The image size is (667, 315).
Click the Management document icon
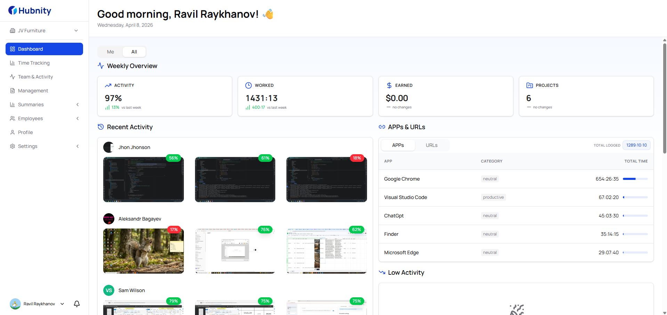coord(13,91)
